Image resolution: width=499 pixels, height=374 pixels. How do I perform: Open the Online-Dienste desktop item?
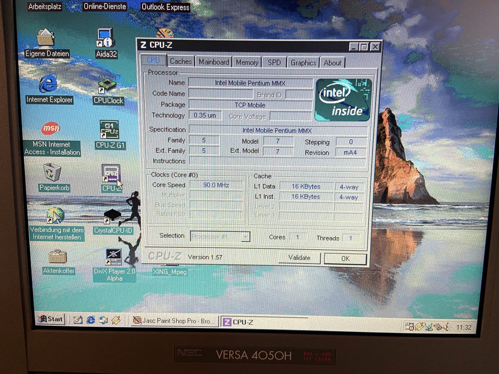105,7
